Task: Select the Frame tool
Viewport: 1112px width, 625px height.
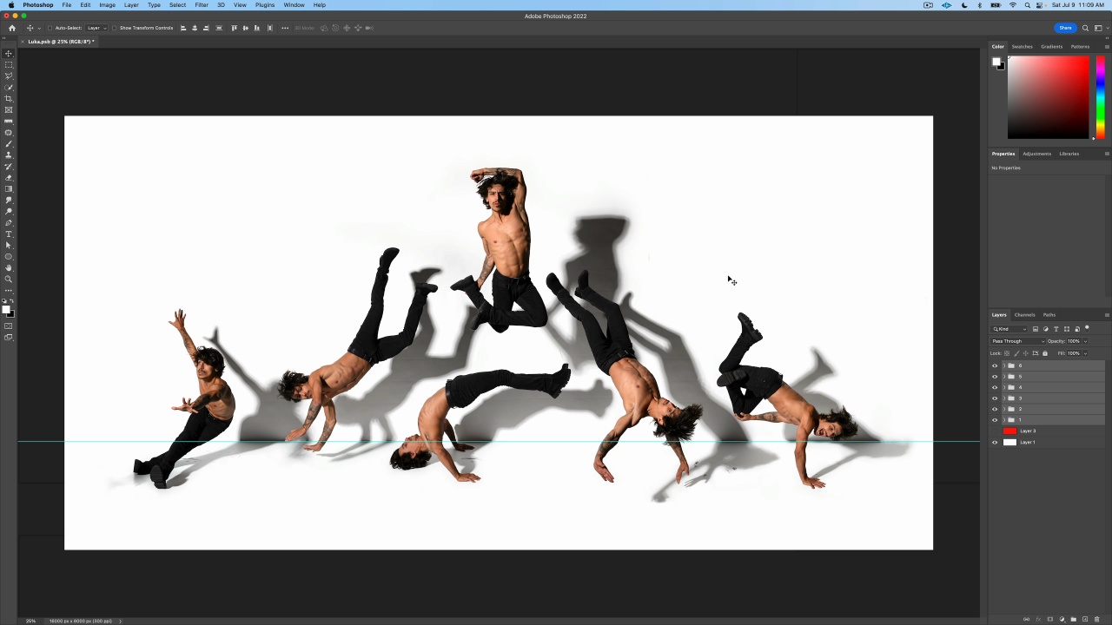Action: pyautogui.click(x=9, y=110)
